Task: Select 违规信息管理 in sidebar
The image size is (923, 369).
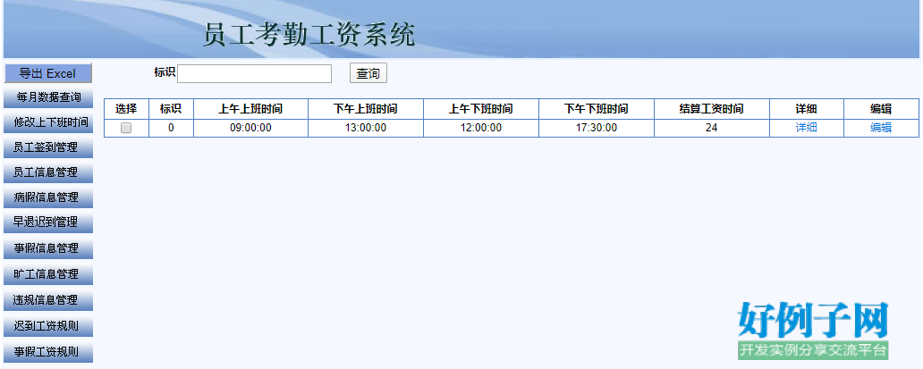Action: tap(47, 299)
